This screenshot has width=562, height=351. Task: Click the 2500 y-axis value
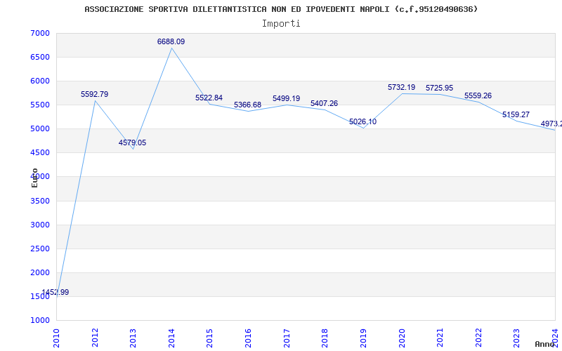[x=40, y=249]
